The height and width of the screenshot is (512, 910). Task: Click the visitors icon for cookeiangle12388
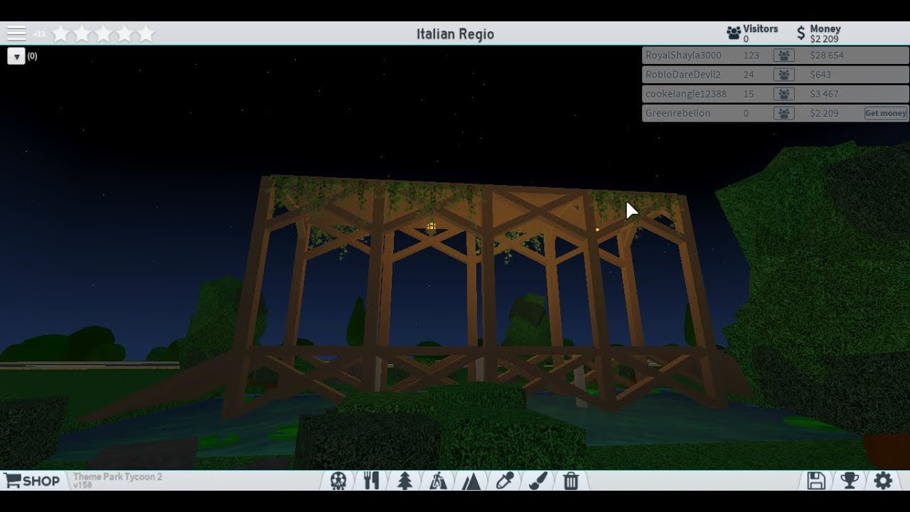click(x=783, y=94)
